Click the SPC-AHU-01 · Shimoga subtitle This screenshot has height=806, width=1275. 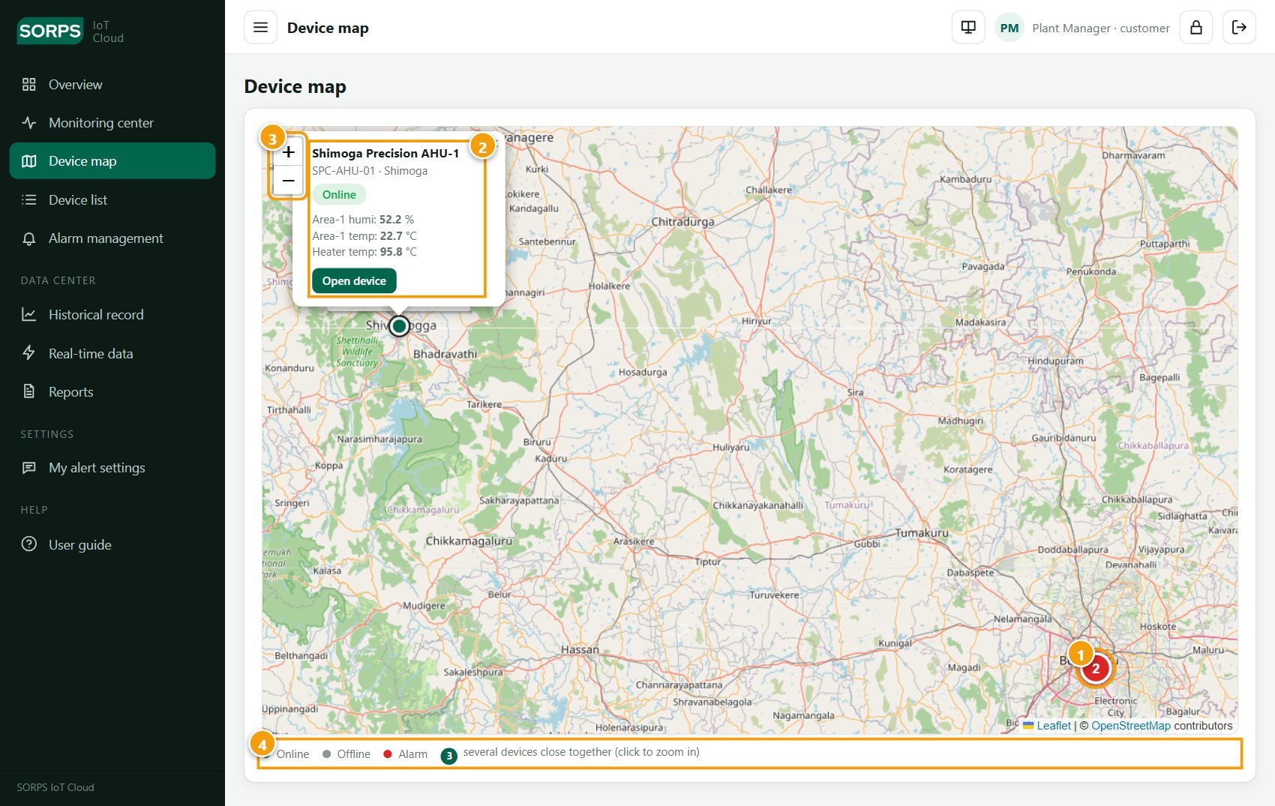click(370, 171)
